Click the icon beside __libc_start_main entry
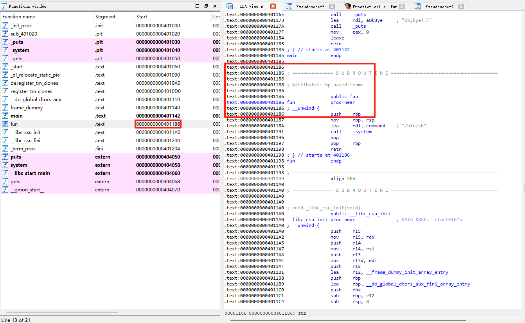Image resolution: width=525 pixels, height=323 pixels. click(5, 173)
